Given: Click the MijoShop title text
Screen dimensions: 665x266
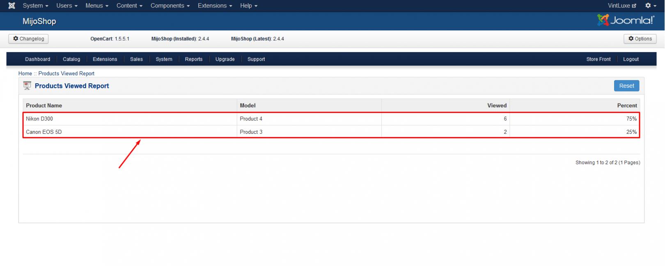Looking at the screenshot, I should 39,21.
